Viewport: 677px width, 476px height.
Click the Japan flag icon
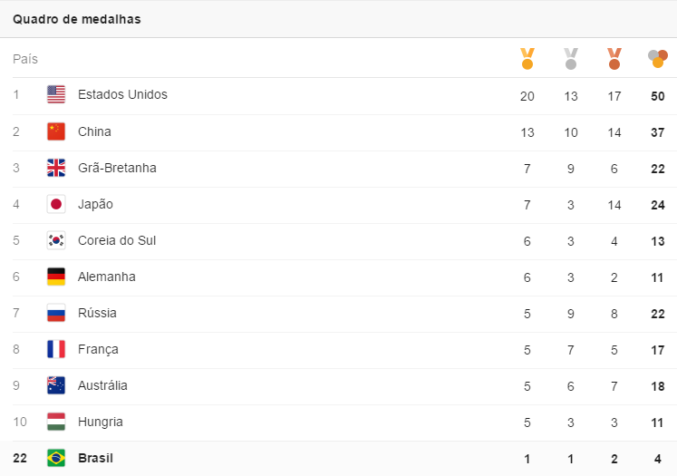56,204
